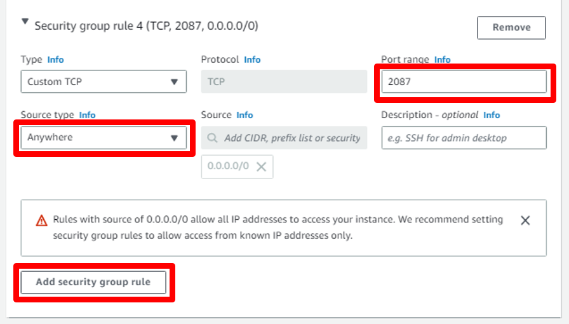Open the Source type dropdown set to Anywhere
569x324 pixels.
(103, 138)
